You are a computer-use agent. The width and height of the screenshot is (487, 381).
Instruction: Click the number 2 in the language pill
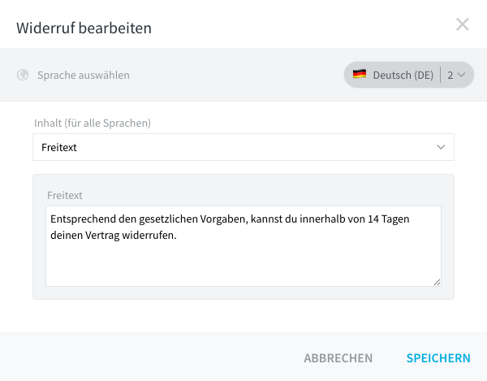click(450, 76)
